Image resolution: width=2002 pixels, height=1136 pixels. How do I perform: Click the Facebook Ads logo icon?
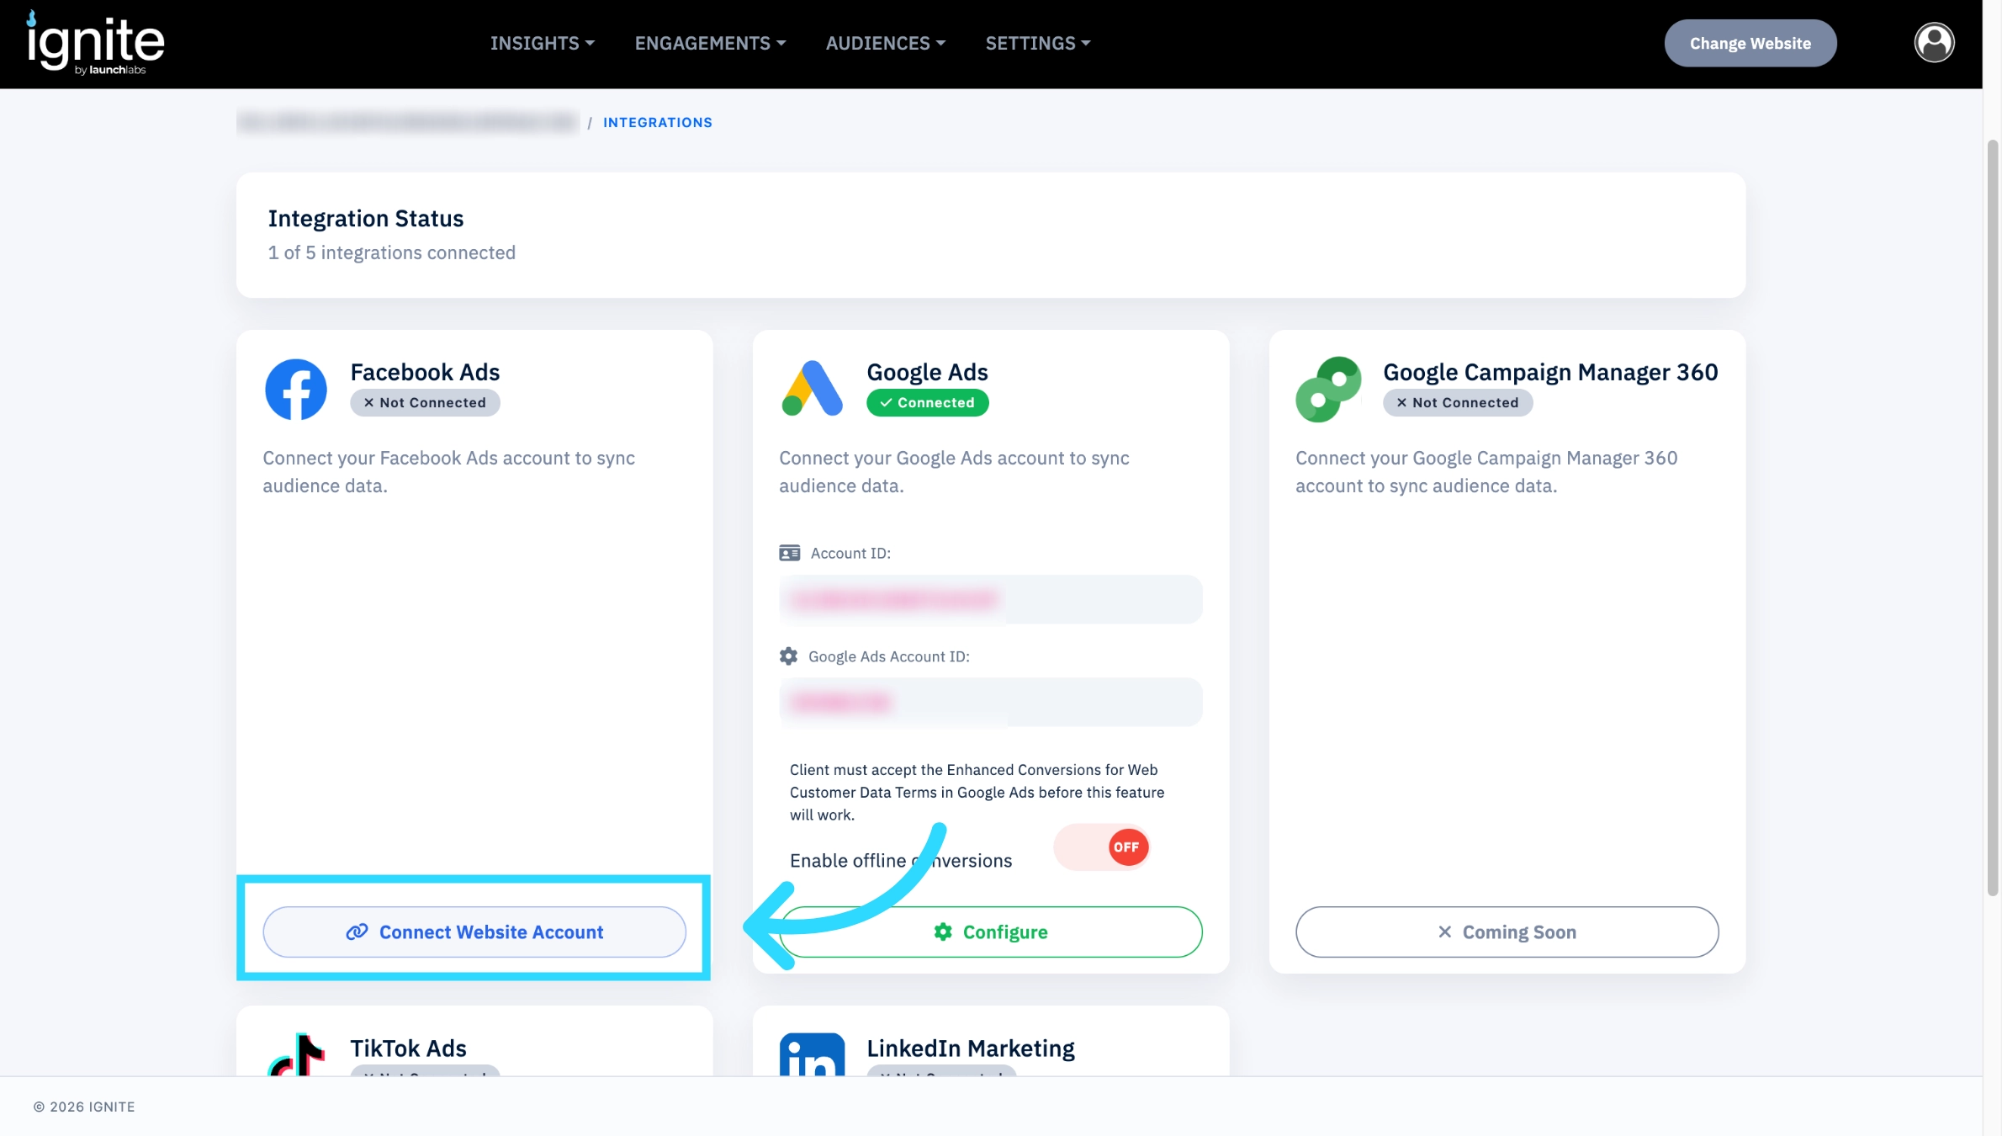[296, 390]
